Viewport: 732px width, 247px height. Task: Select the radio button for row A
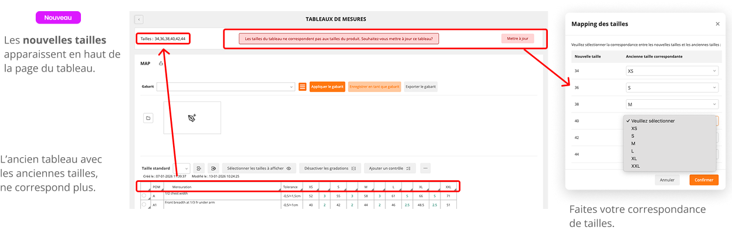pos(144,195)
